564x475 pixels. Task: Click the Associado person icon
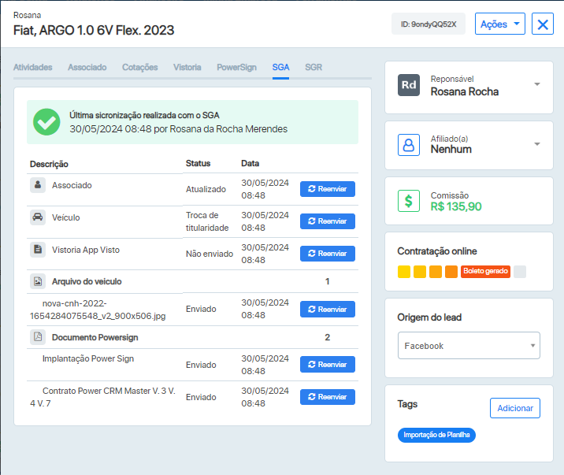click(x=38, y=185)
